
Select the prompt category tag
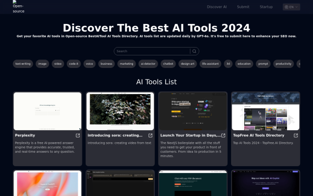263,64
